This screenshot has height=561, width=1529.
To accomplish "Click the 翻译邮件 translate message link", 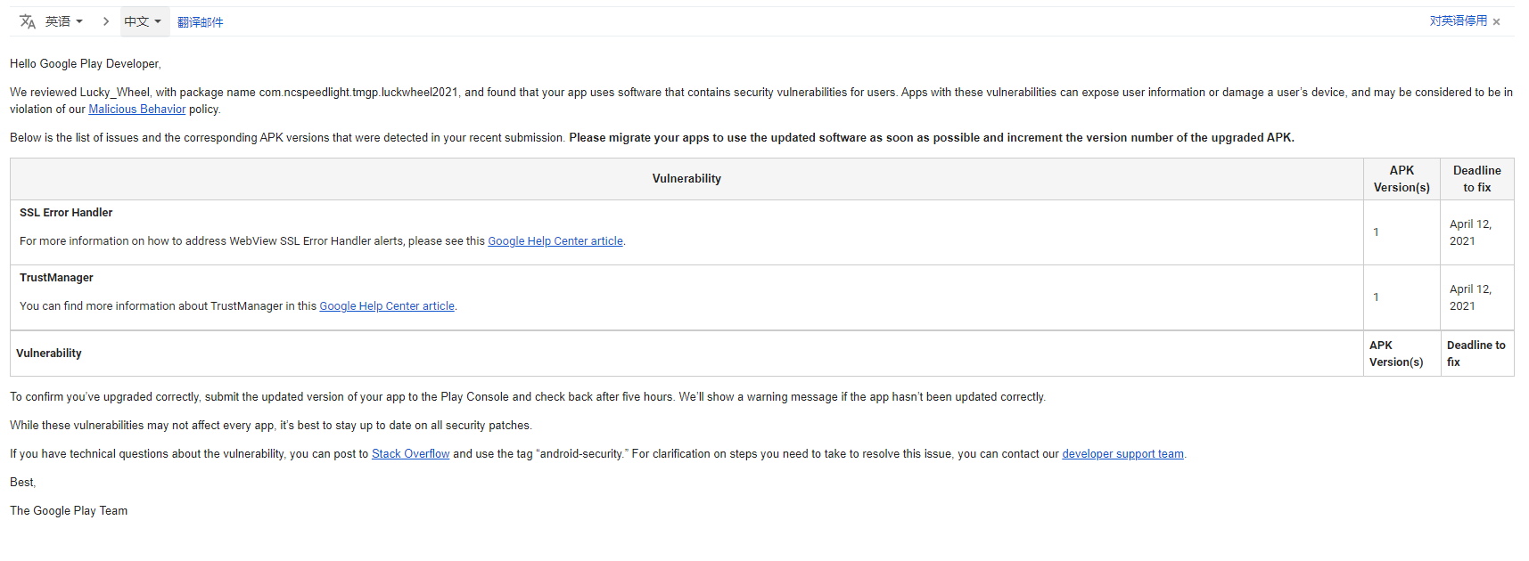I will click(x=200, y=22).
